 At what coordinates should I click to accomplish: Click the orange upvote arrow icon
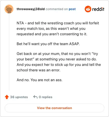click(7, 97)
